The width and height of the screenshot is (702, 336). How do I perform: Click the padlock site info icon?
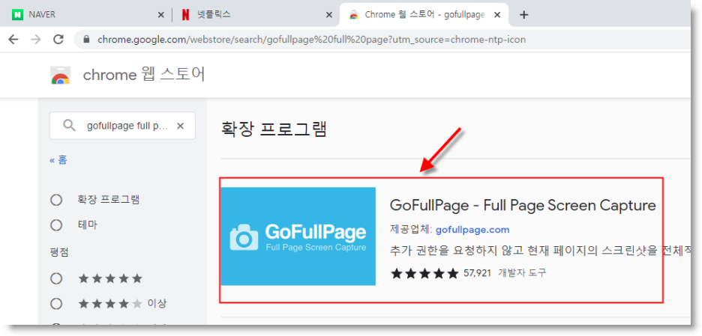pyautogui.click(x=87, y=40)
